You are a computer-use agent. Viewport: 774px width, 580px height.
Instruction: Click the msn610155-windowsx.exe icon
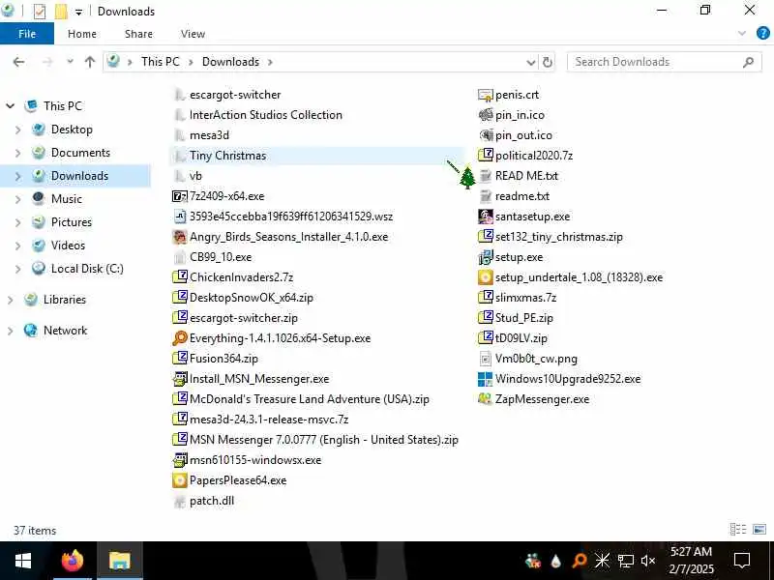point(179,460)
